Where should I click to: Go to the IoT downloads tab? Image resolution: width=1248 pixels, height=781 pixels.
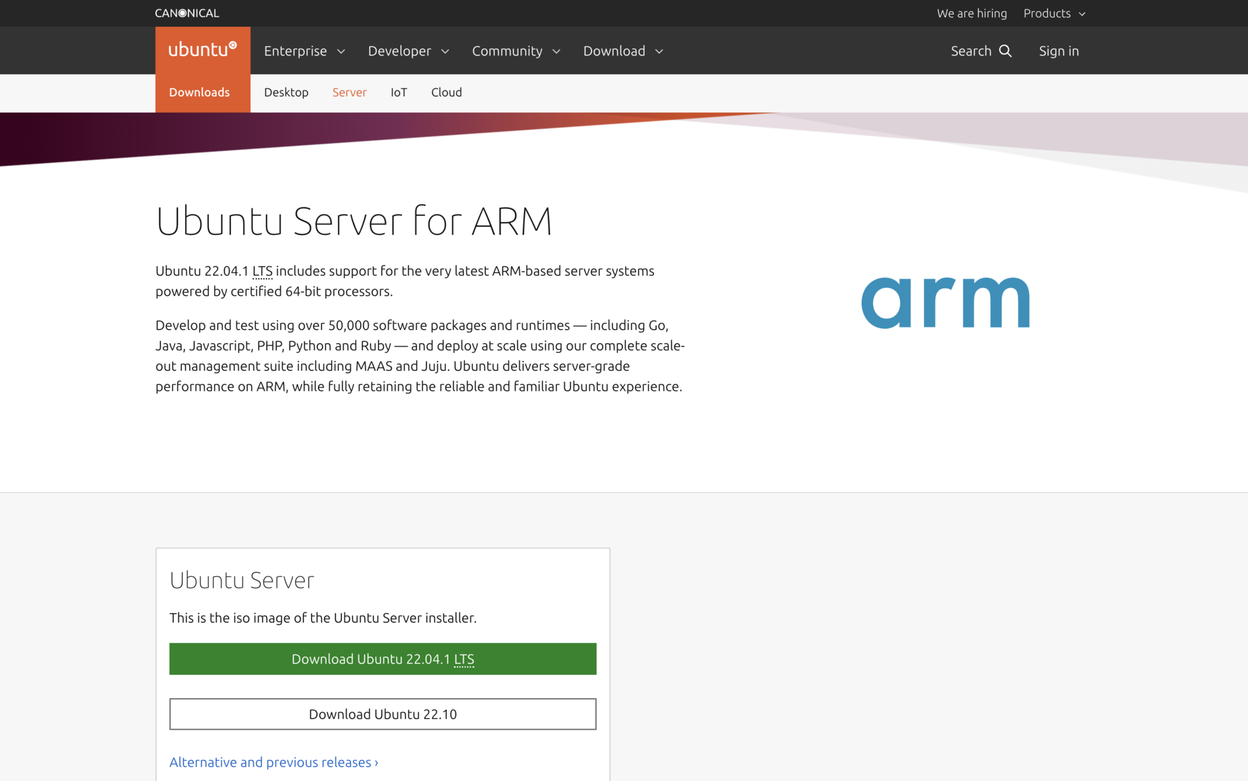(399, 93)
